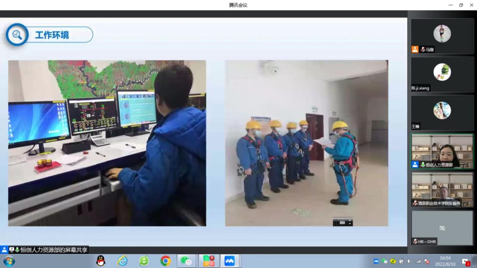This screenshot has width=477, height=268.
Task: Open the clock showing 16:54
Action: 445,261
